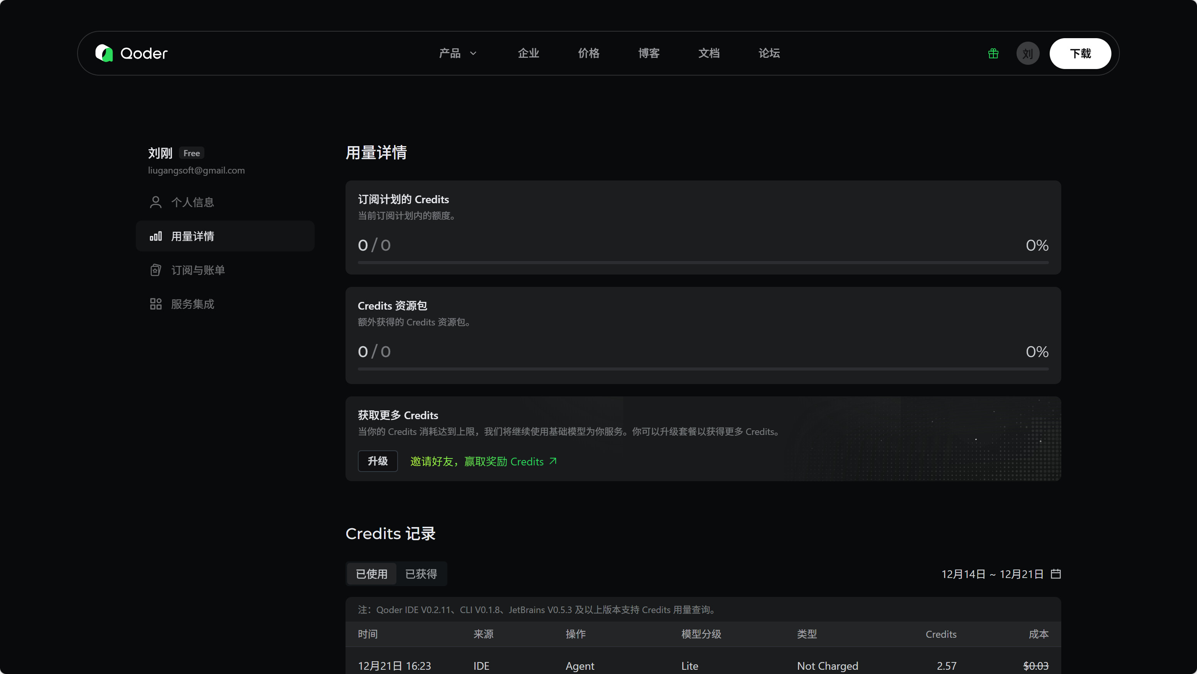Click the receipt icon for 订阅与账单
Image resolution: width=1197 pixels, height=674 pixels.
[x=156, y=270]
